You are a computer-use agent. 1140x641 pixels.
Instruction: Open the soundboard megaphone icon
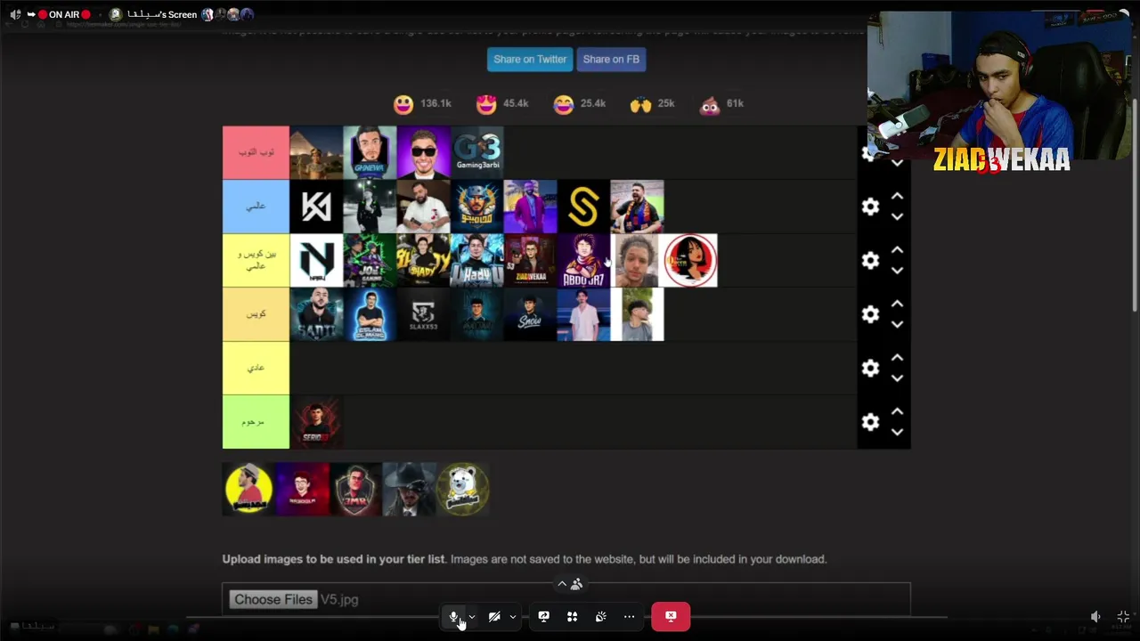[x=600, y=616]
